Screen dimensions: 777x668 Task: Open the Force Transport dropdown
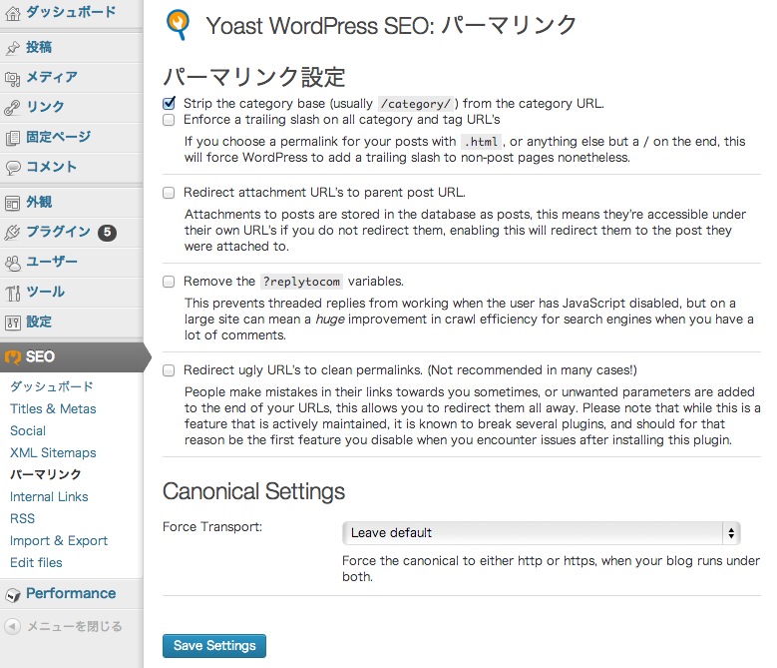click(x=541, y=533)
